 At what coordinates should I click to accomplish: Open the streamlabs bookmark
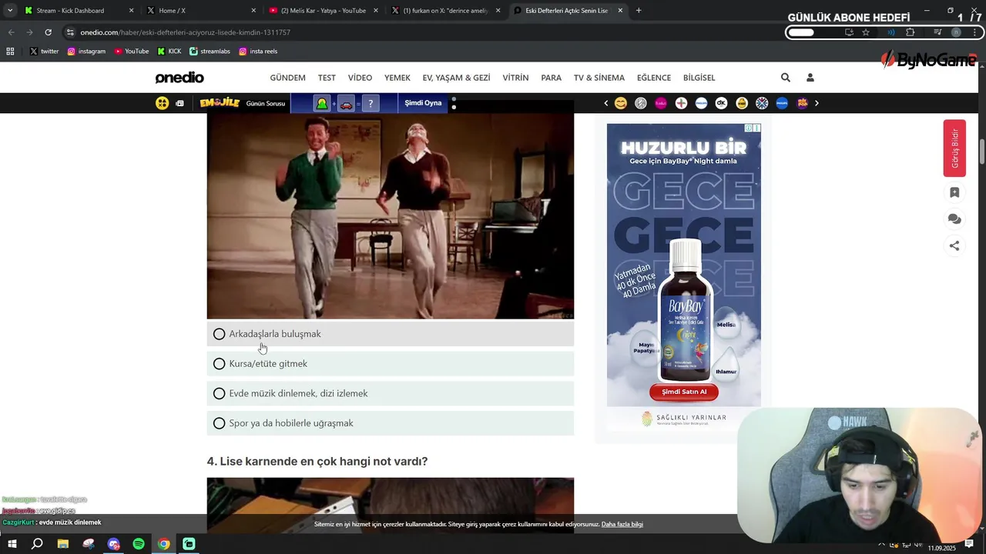[210, 52]
